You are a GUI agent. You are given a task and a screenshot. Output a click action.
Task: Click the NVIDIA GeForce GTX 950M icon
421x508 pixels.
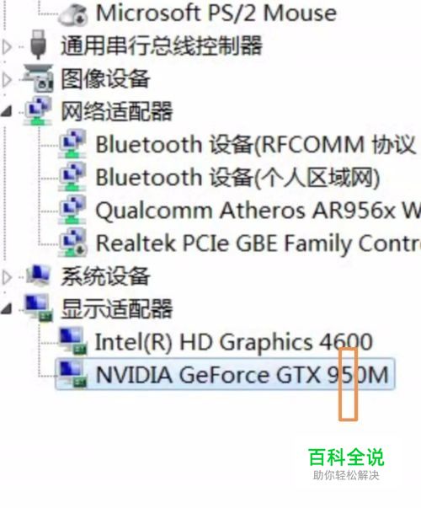pos(72,374)
